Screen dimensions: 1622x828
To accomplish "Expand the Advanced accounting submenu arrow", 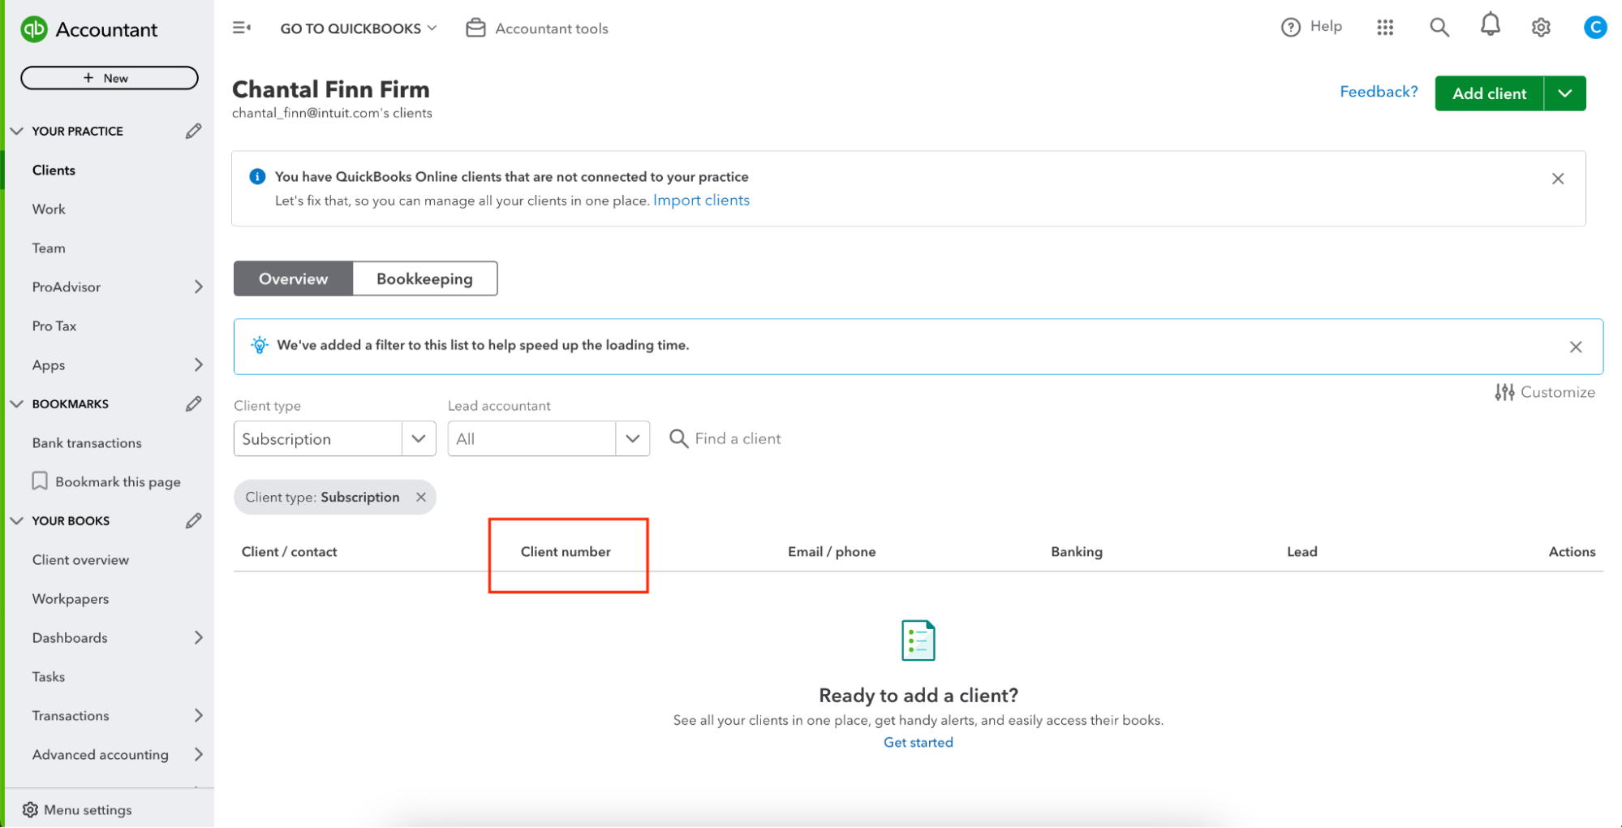I will pos(199,754).
